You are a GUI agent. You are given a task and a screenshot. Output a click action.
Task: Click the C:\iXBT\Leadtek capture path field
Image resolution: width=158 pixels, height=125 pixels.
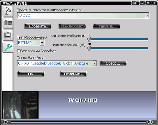point(55,63)
